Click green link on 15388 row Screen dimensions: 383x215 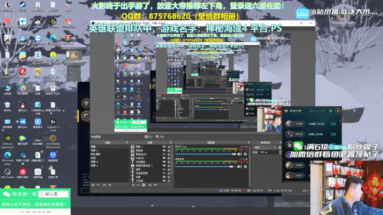click(x=333, y=124)
